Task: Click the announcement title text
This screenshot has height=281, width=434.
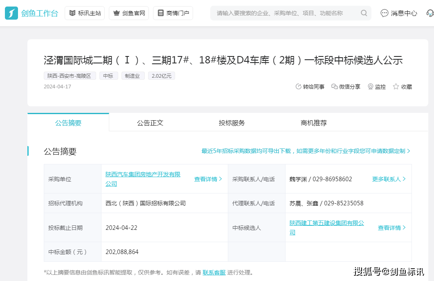Action: point(223,60)
